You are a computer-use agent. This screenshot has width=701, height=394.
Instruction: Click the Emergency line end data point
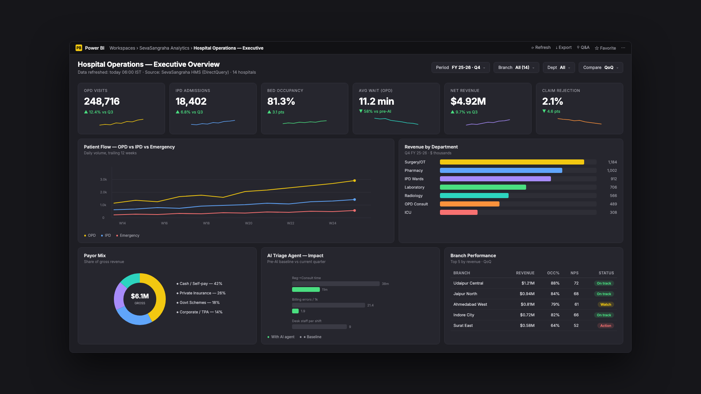pos(355,210)
